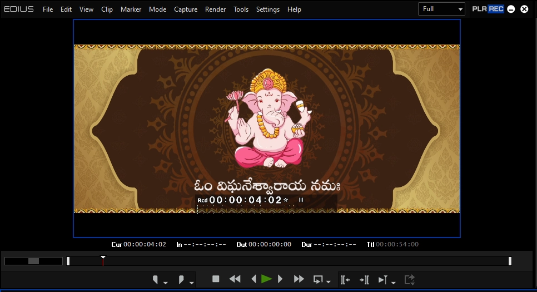This screenshot has width=537, height=292.
Task: Open the Clip menu
Action: pyautogui.click(x=107, y=9)
